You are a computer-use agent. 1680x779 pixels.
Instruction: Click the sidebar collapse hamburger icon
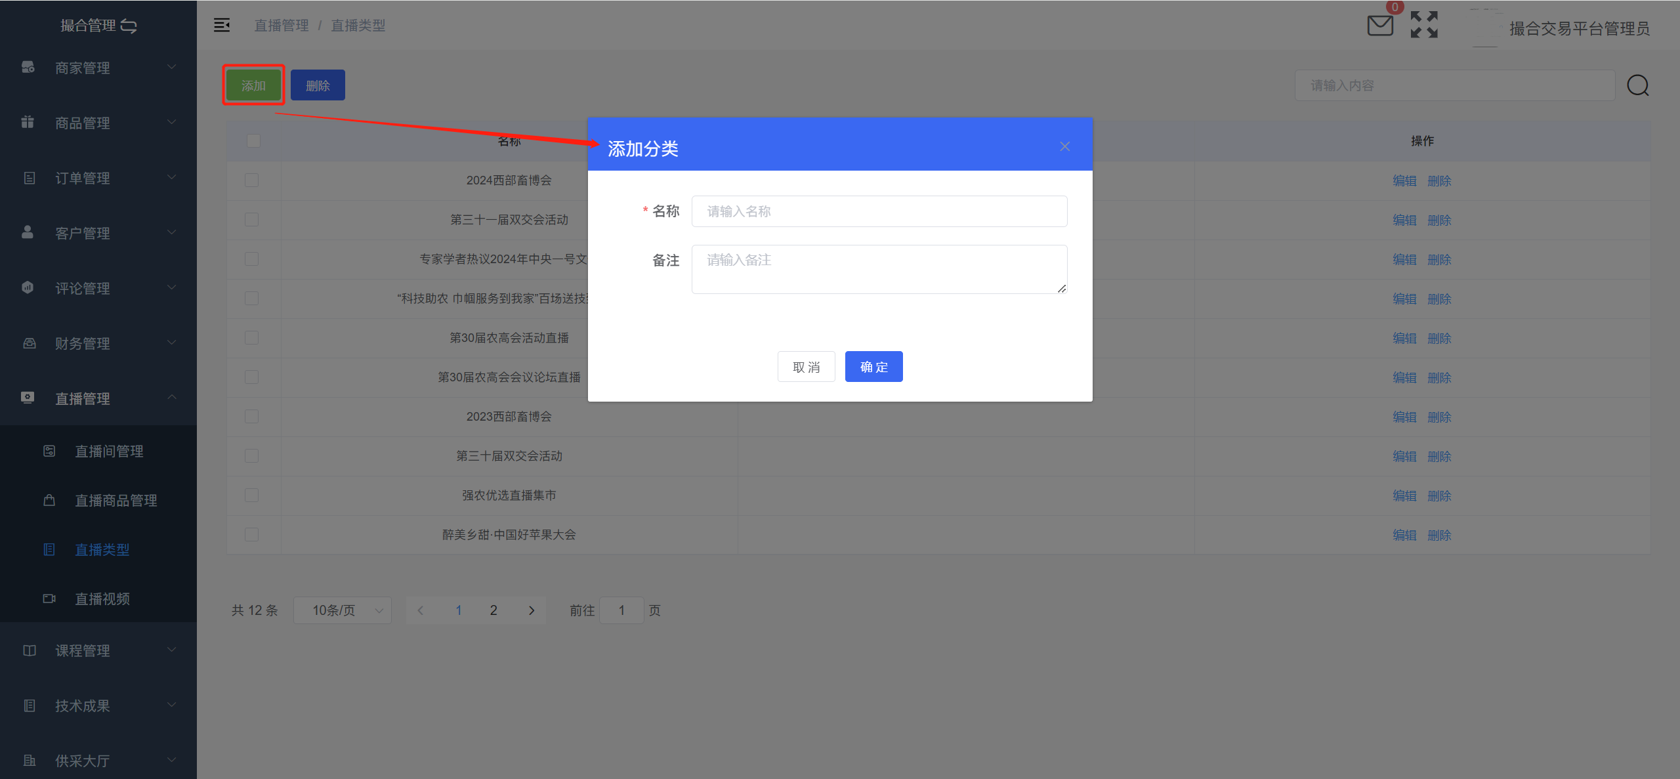(x=222, y=25)
